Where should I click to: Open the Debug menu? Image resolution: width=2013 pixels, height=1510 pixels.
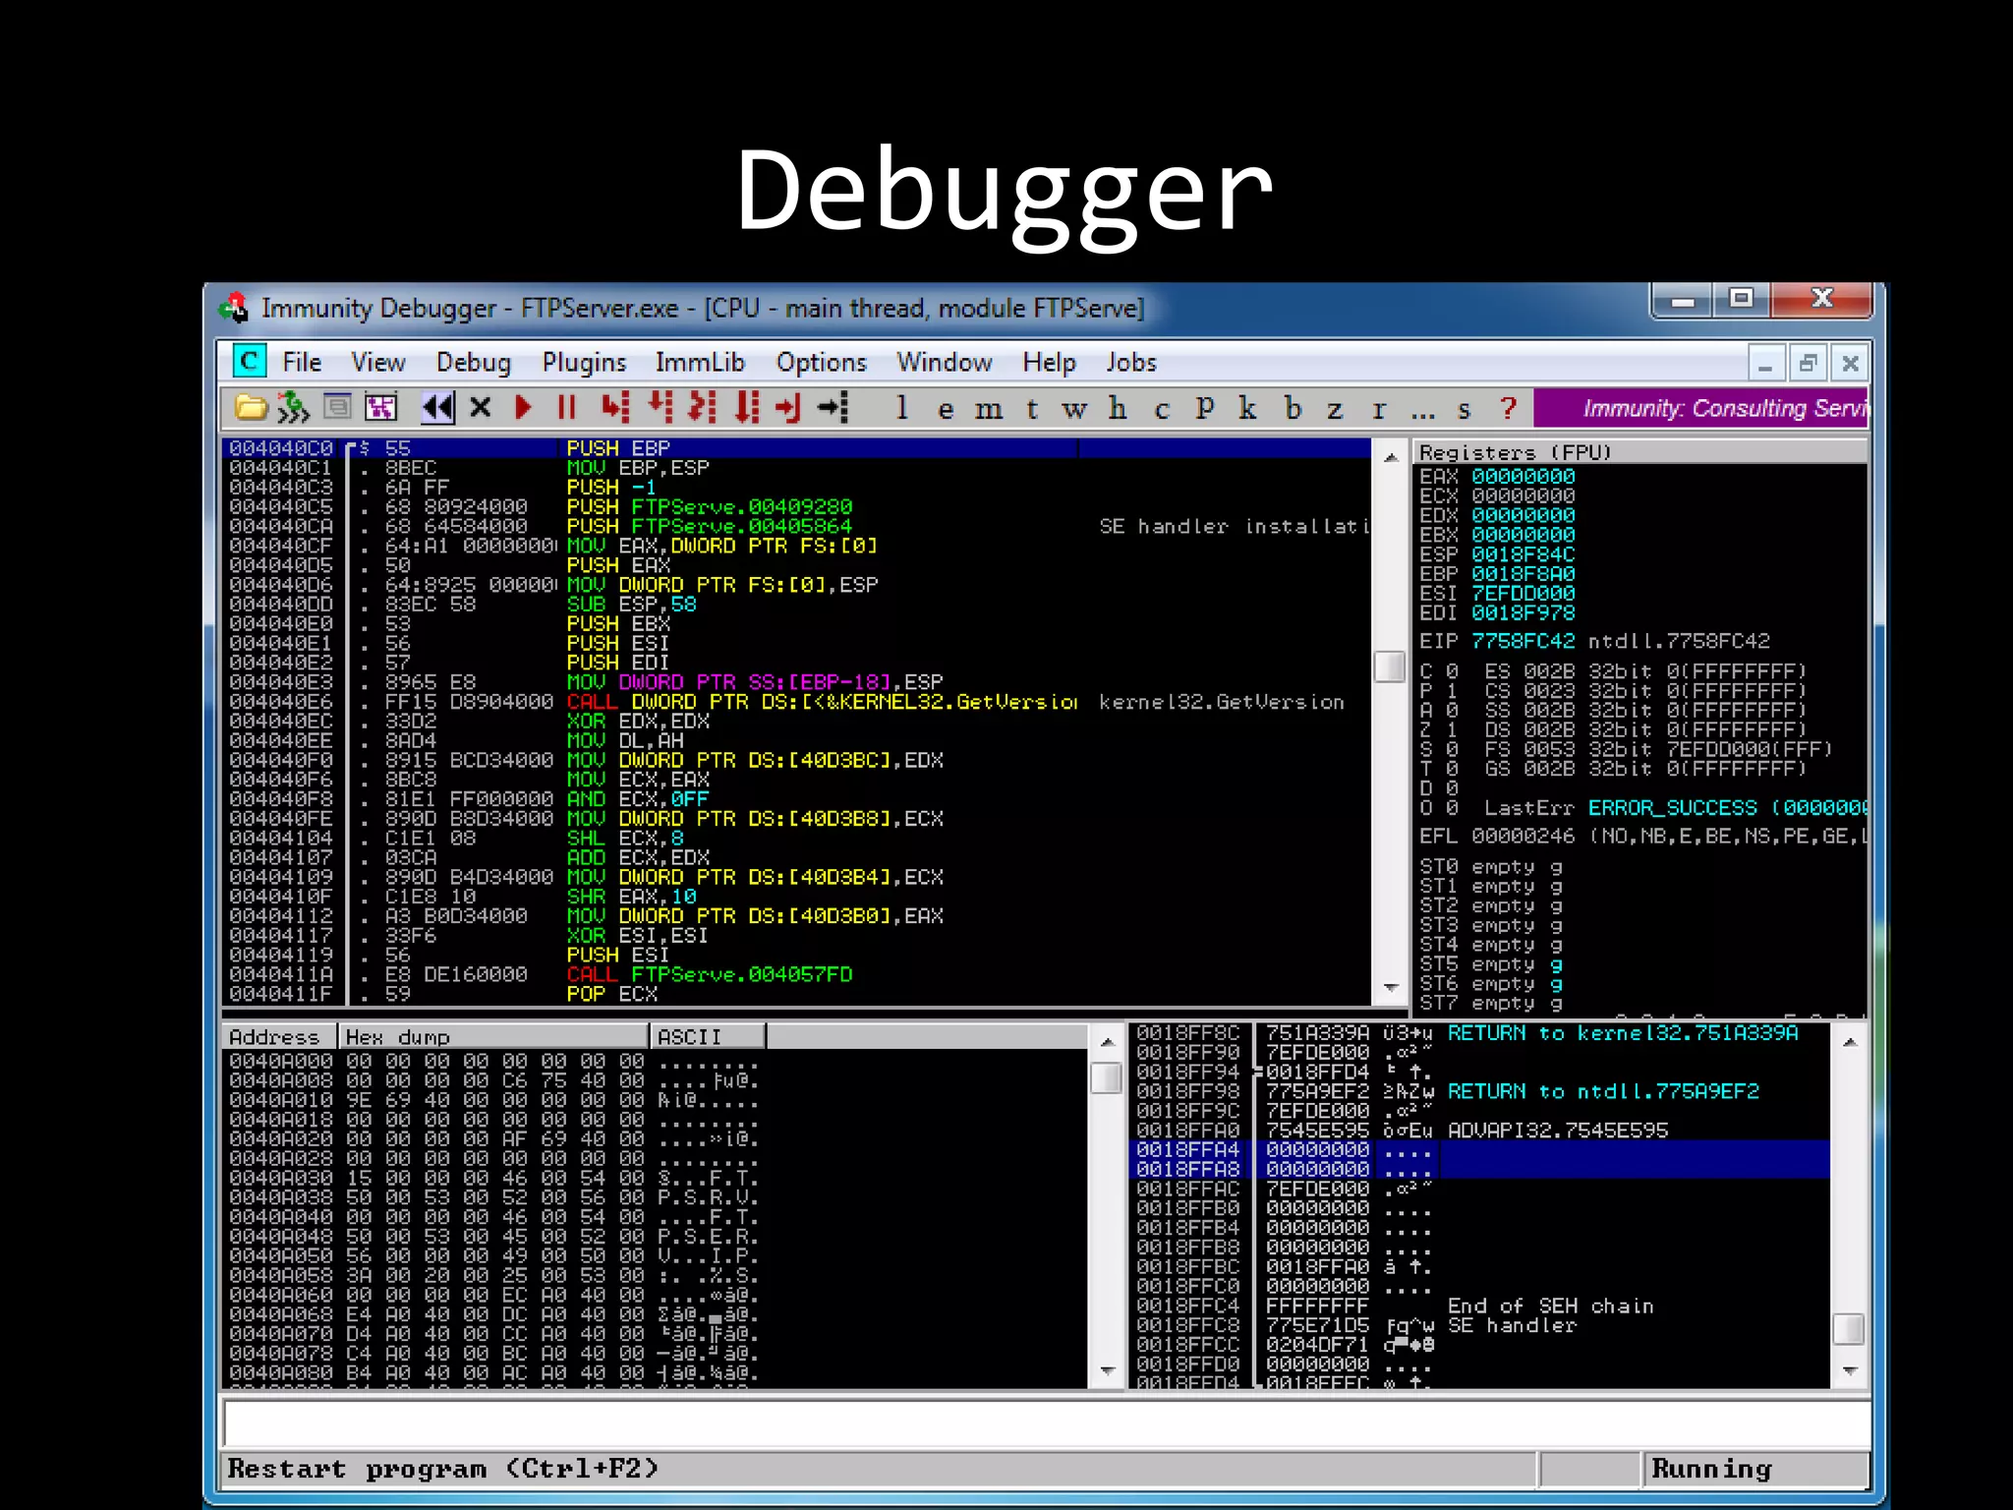474,362
